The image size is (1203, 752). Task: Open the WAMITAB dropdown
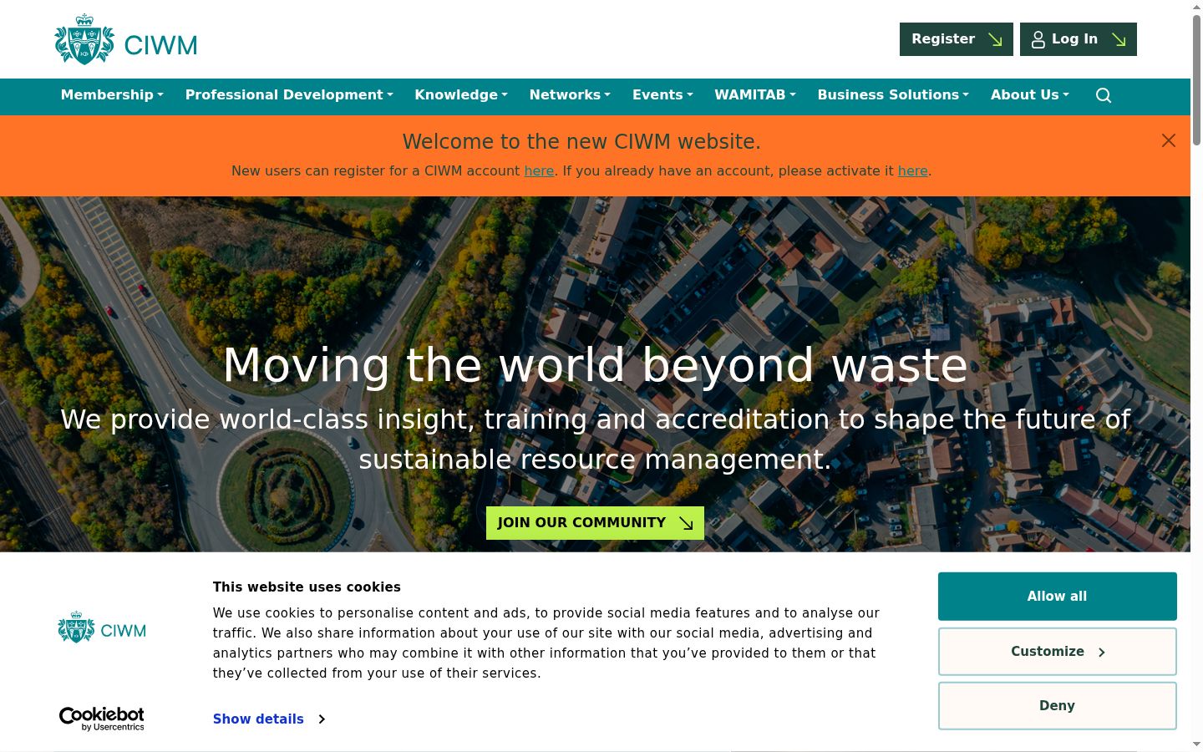pos(755,95)
